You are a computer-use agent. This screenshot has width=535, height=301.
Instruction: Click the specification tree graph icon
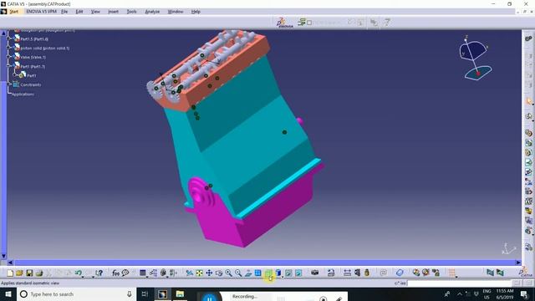pyautogui.click(x=153, y=273)
